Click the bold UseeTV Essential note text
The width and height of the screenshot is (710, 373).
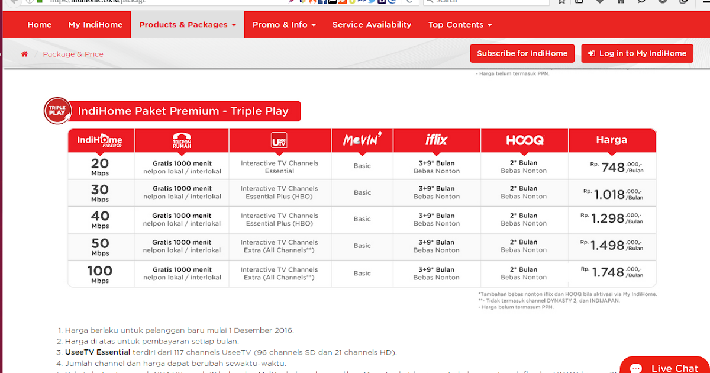pos(98,352)
